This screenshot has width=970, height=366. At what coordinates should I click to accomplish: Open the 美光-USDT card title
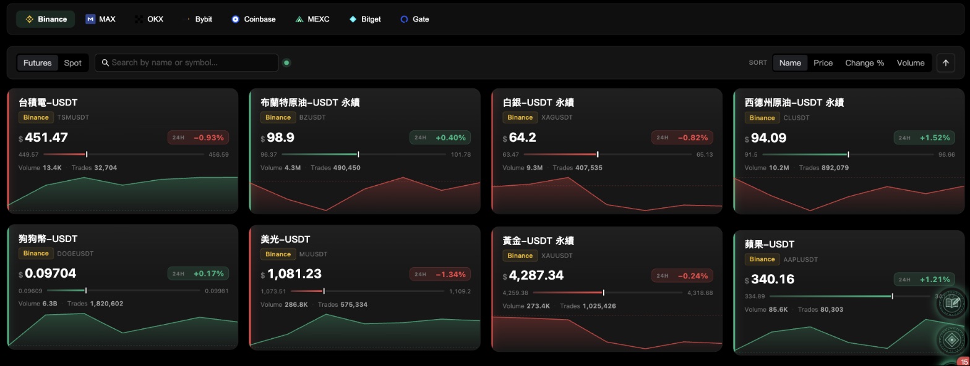tap(285, 239)
